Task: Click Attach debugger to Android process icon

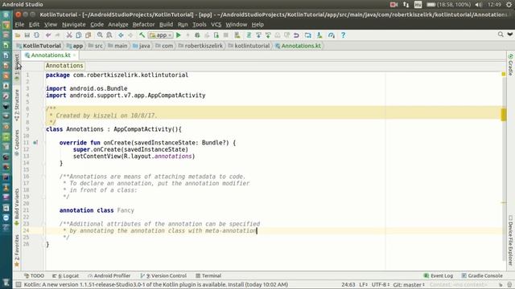Action: coord(216,35)
